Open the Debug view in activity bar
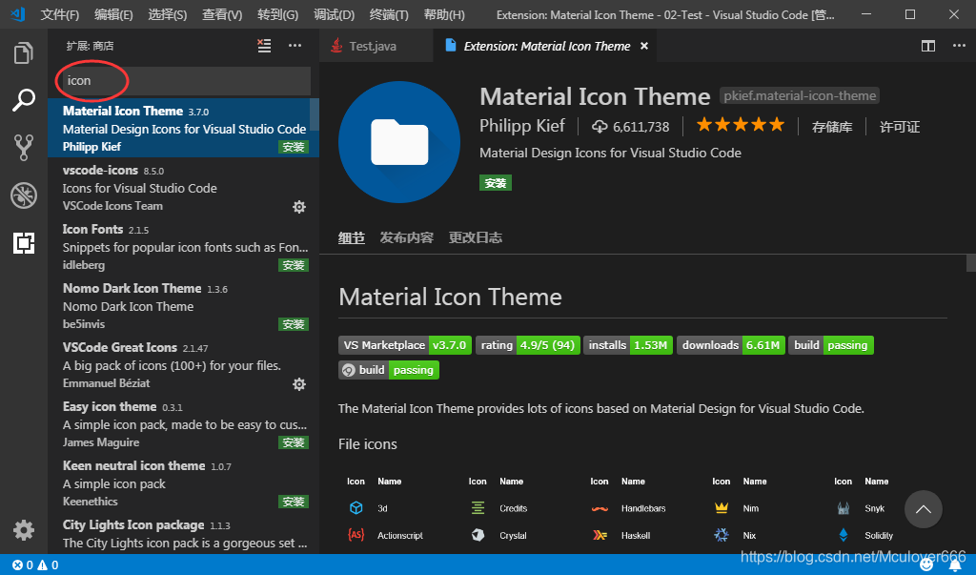976x575 pixels. tap(24, 195)
